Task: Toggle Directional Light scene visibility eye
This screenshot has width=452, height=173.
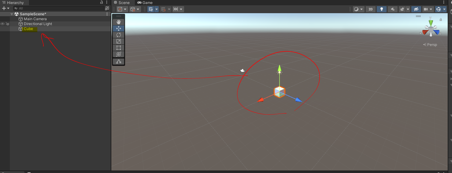Action: tap(2, 24)
